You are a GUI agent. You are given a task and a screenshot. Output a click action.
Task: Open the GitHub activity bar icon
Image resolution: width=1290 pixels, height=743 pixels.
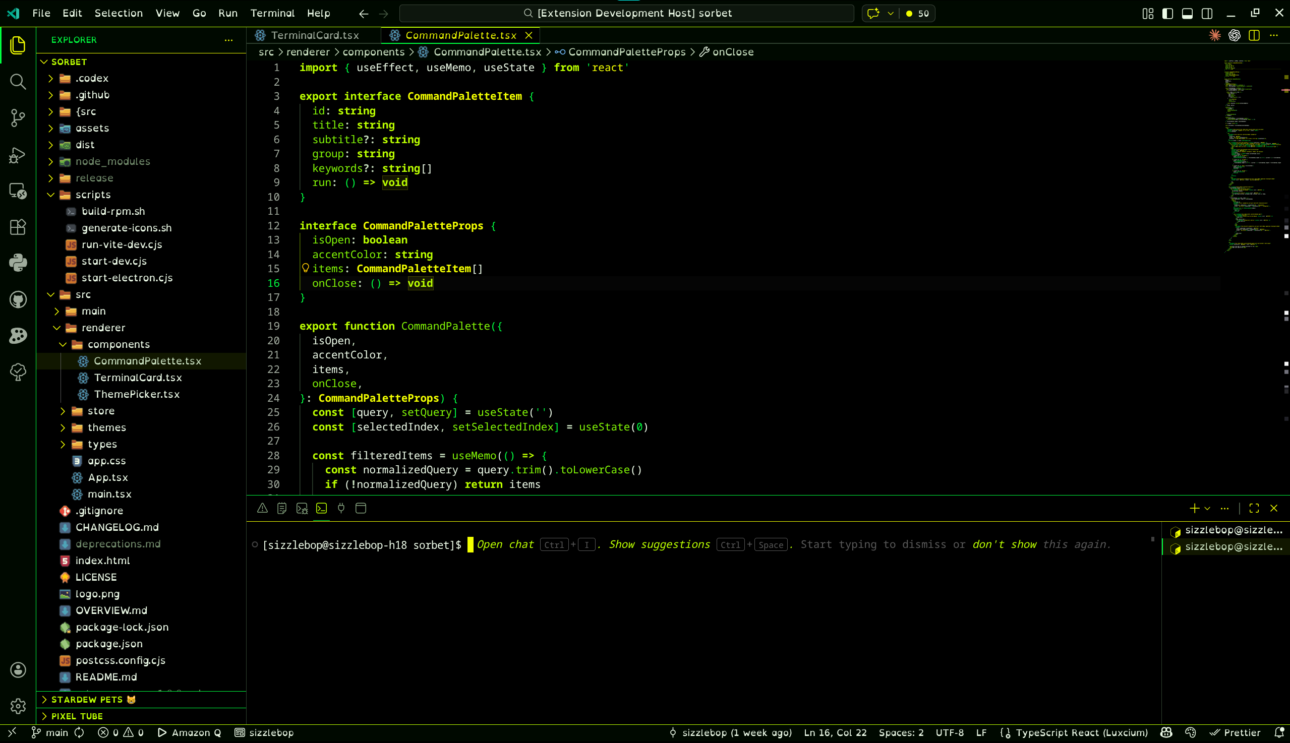pos(18,299)
